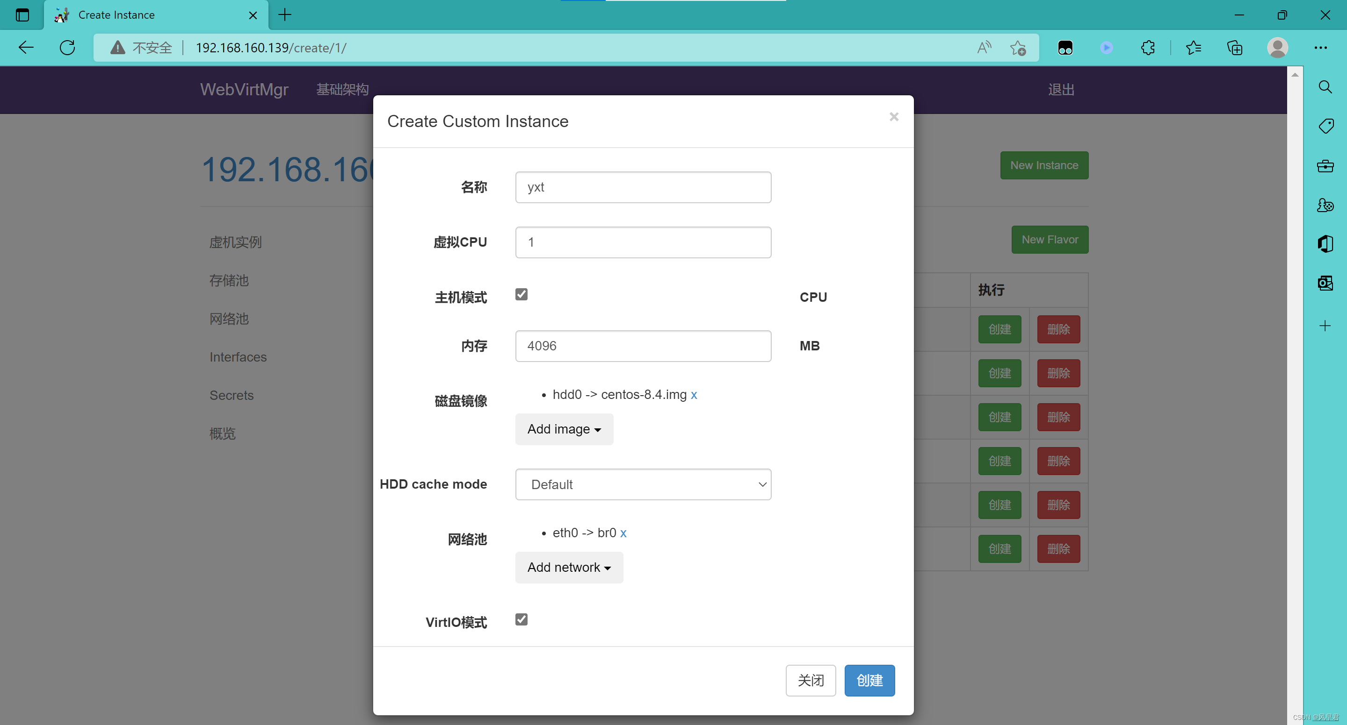Screen dimensions: 1347x725
Task: Click the 内存 memory input field
Action: 643,346
